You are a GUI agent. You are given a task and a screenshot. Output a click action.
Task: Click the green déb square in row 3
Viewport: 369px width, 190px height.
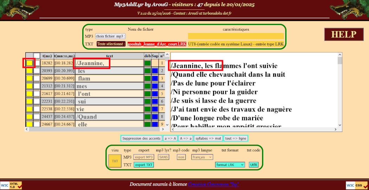[x=148, y=78]
